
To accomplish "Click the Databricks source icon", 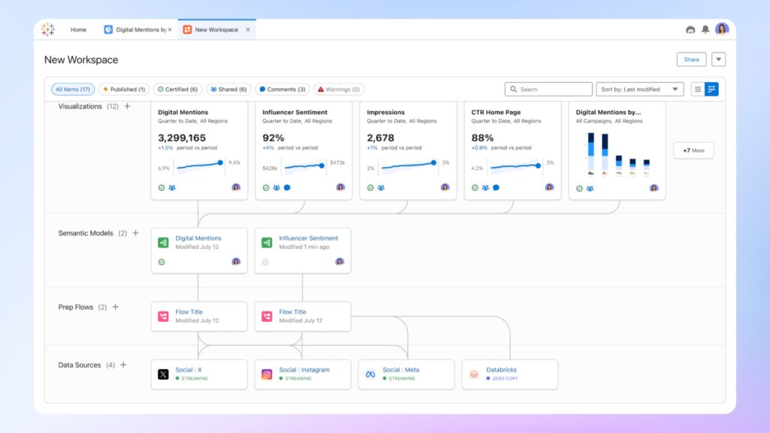I will click(x=474, y=374).
